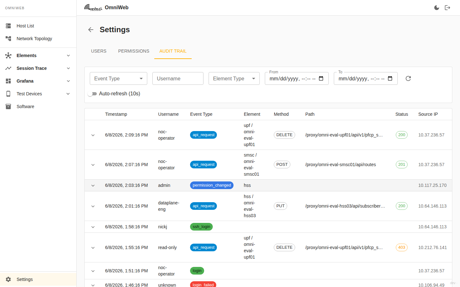Click the Path column header
The height and width of the screenshot is (287, 460).
pyautogui.click(x=310, y=114)
